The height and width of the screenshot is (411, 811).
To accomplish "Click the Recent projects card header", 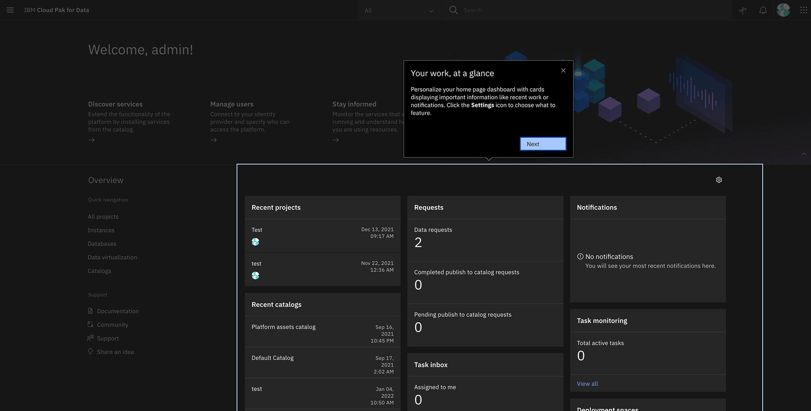I will [x=322, y=207].
